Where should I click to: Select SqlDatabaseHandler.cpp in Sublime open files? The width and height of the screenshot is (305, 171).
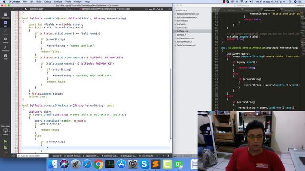188,14
